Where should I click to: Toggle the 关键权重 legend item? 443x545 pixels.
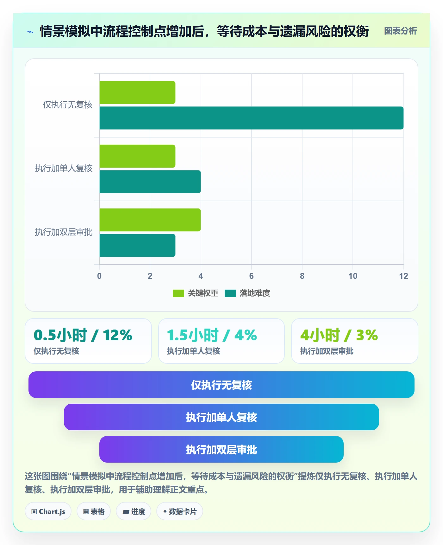point(196,293)
